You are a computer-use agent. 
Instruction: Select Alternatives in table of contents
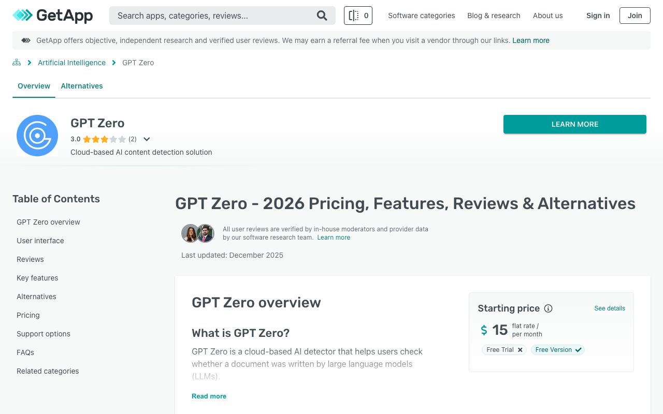click(36, 297)
